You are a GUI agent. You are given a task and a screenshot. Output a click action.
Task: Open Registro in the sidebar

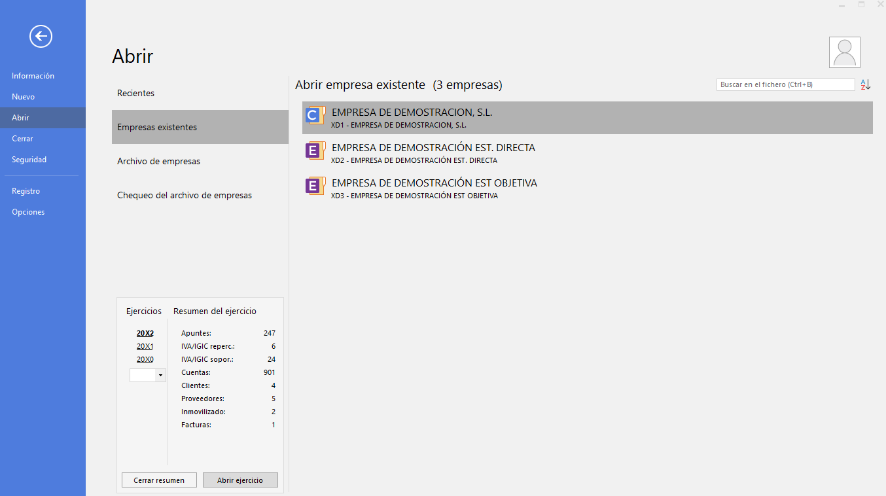[43, 191]
